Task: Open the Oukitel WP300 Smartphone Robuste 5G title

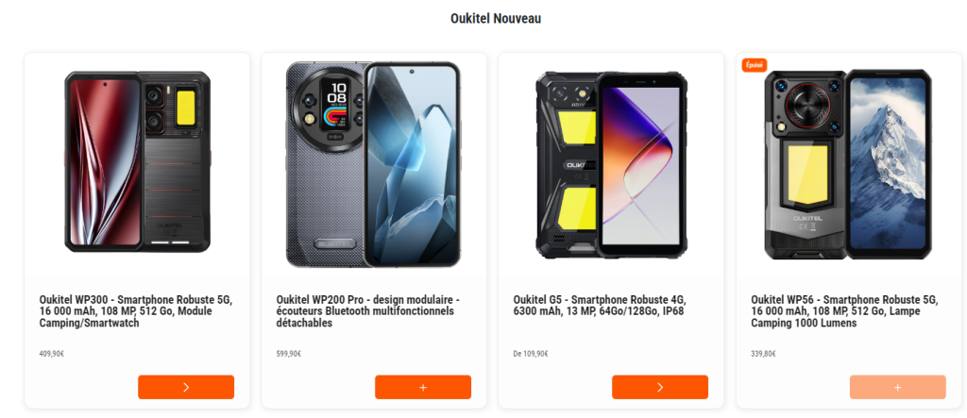Action: tap(136, 311)
